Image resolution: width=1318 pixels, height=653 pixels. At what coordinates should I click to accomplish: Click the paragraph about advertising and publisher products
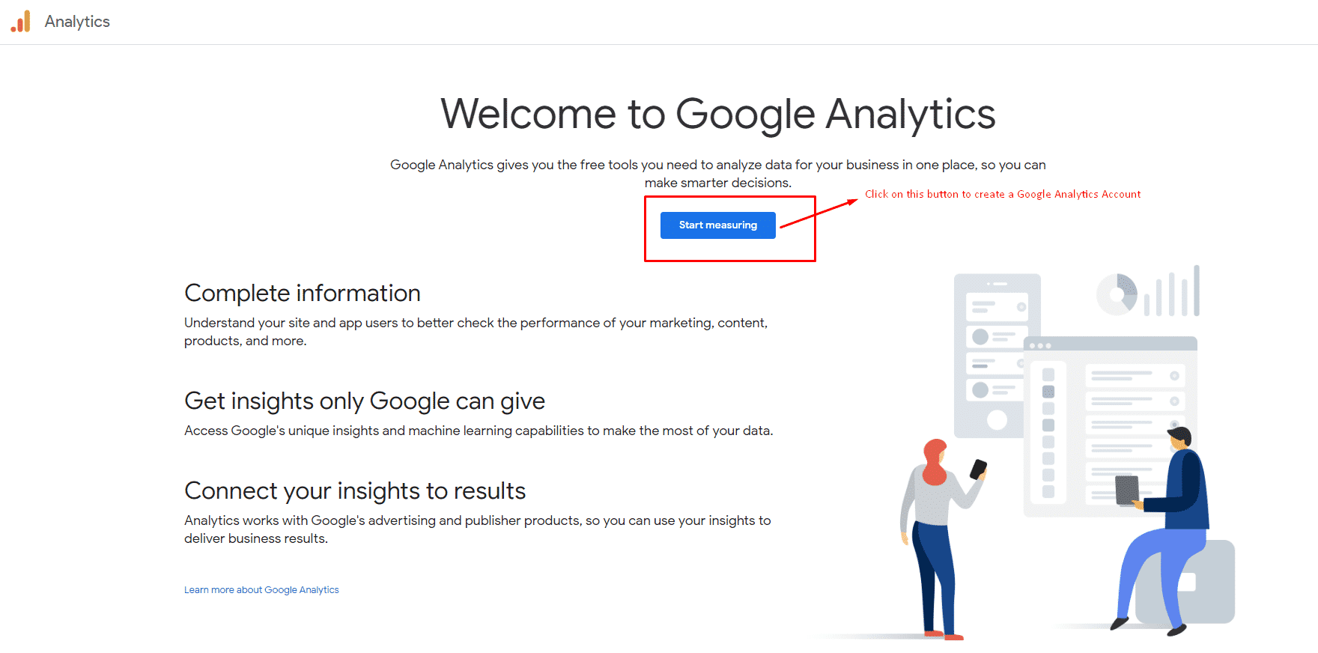pos(477,529)
